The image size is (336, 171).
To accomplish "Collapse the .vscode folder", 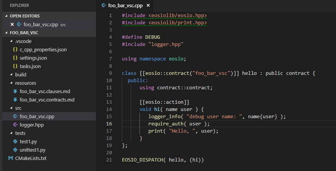I will (11, 41).
